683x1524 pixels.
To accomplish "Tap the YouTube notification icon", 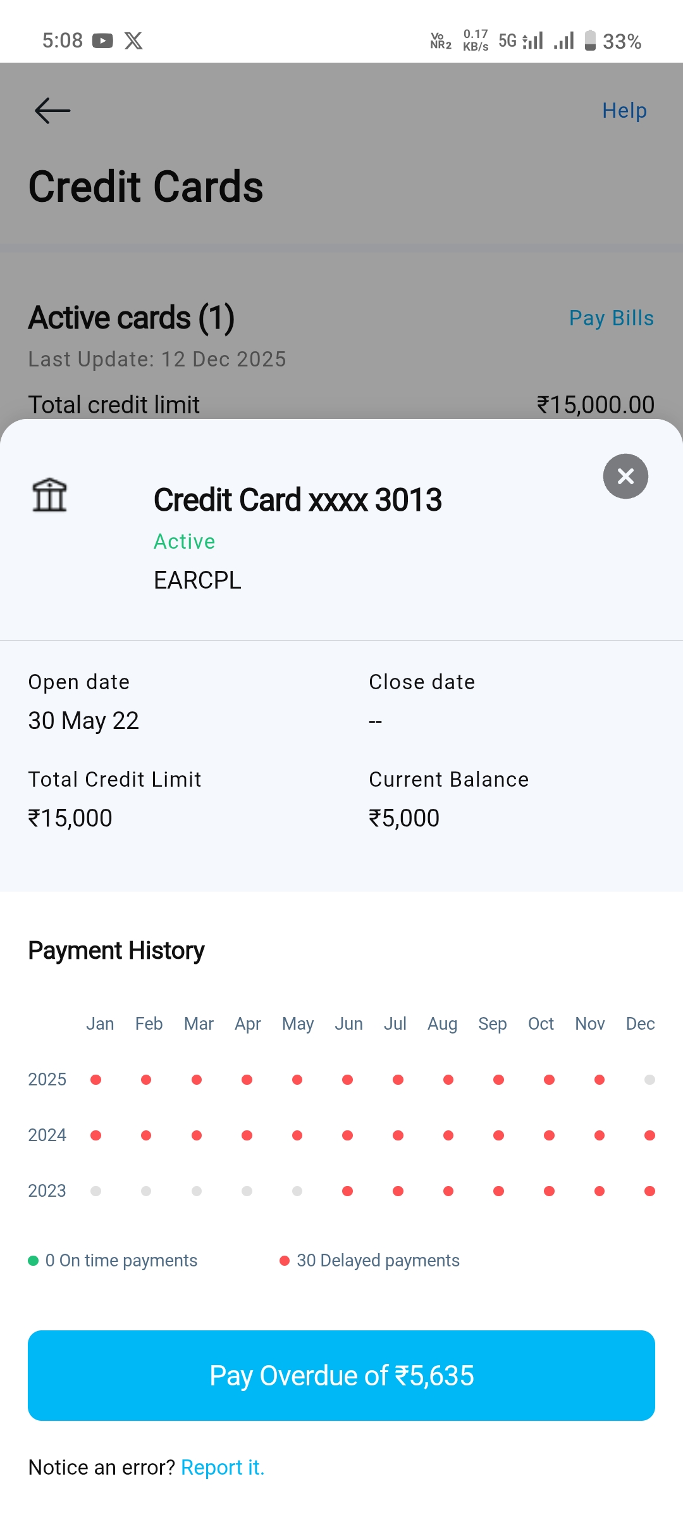I will pos(102,41).
